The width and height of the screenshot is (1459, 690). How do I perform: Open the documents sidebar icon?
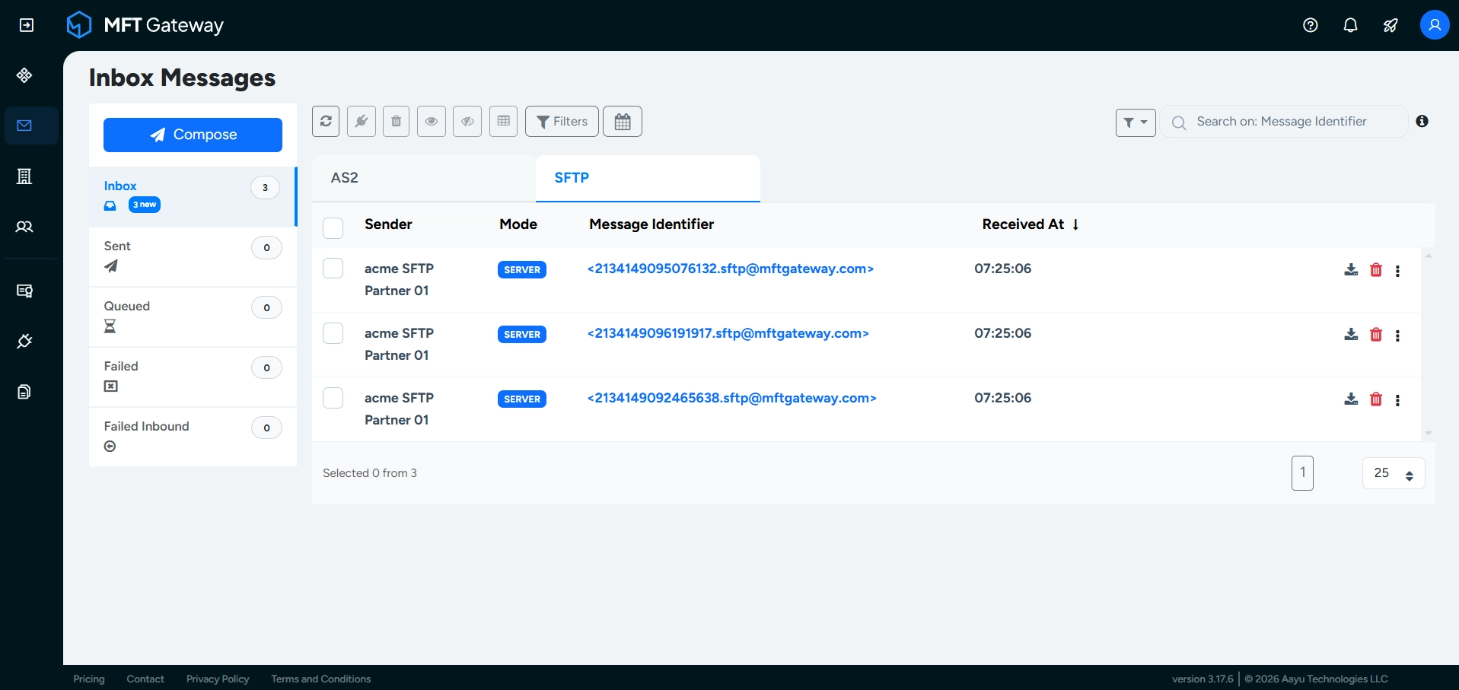(24, 392)
